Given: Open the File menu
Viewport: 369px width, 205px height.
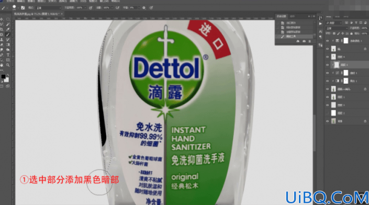Looking at the screenshot, I should [x=10, y=1].
